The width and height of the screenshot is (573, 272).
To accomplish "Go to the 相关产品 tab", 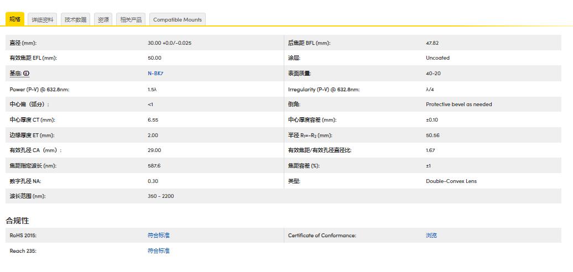I will pos(131,20).
